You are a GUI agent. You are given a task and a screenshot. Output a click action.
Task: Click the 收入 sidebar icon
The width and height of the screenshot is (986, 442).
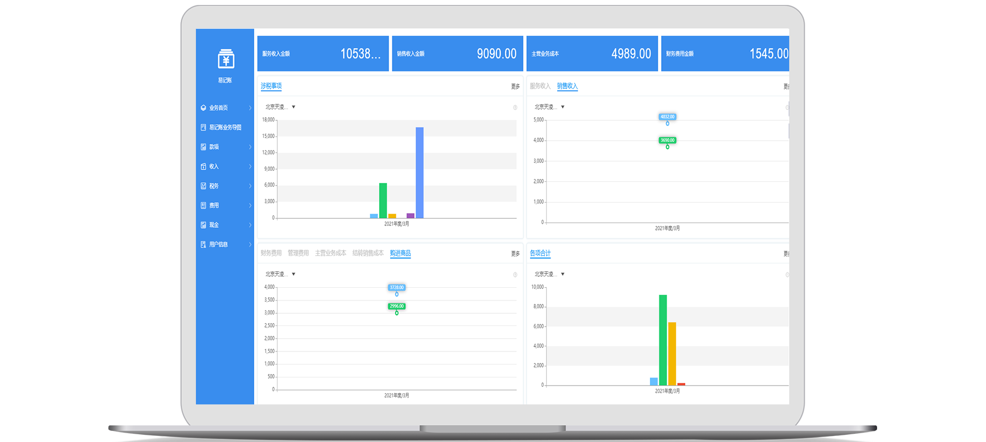(x=203, y=166)
